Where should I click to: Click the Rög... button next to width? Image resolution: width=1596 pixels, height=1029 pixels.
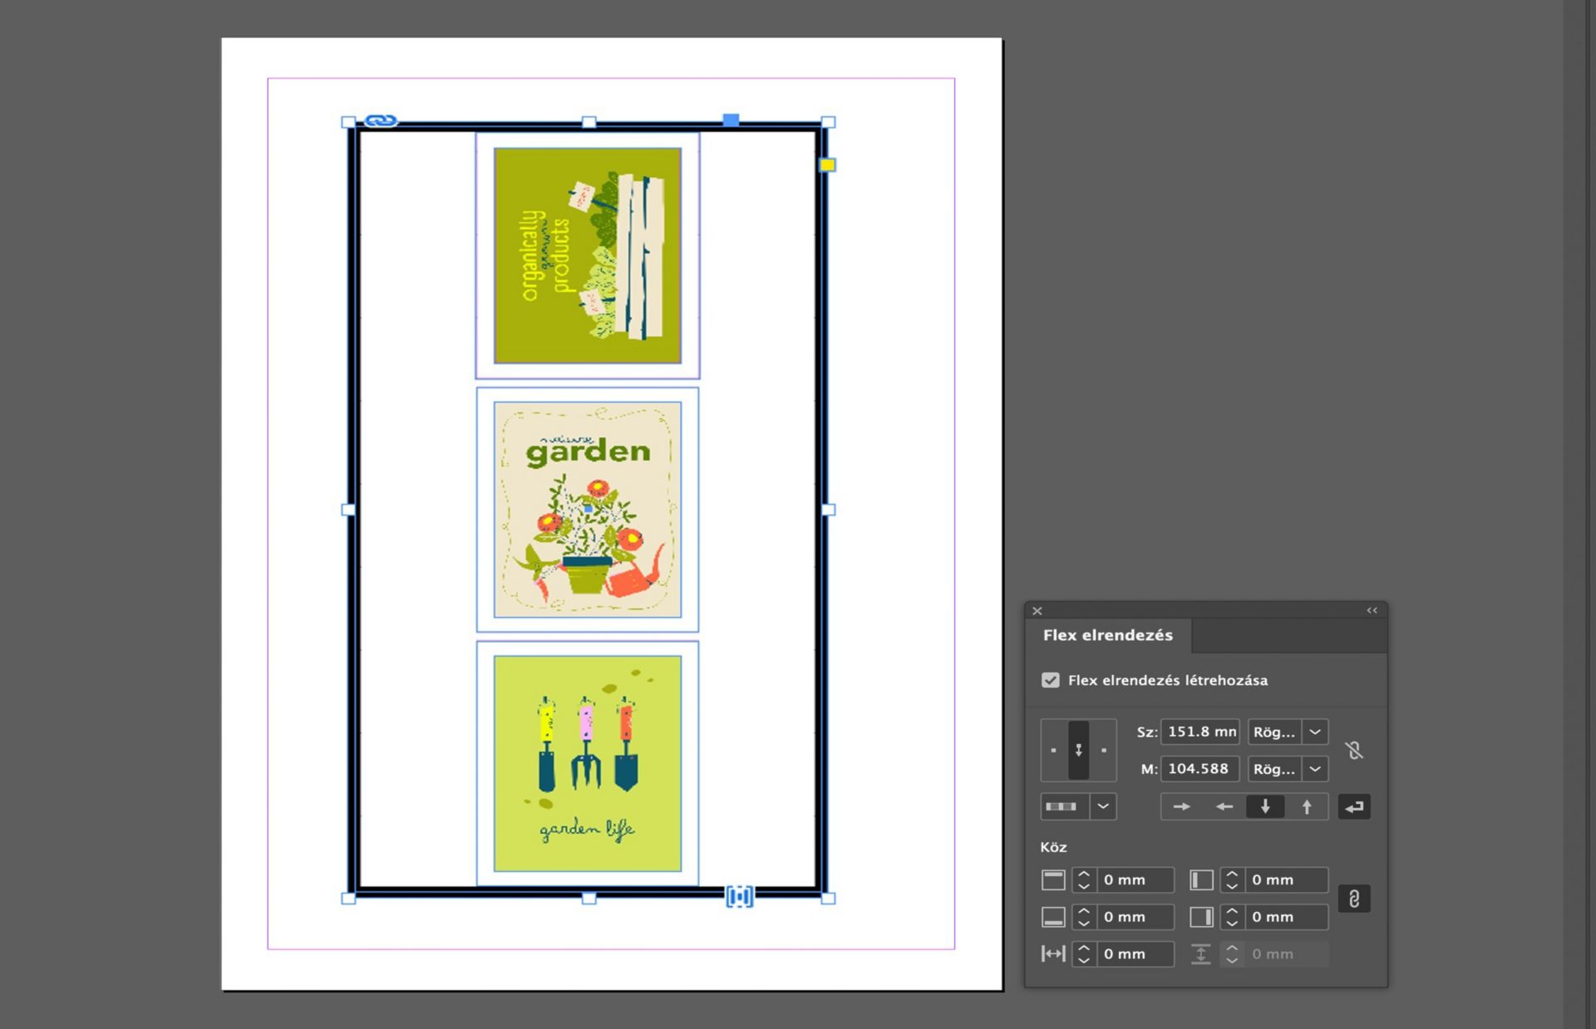(x=1274, y=732)
